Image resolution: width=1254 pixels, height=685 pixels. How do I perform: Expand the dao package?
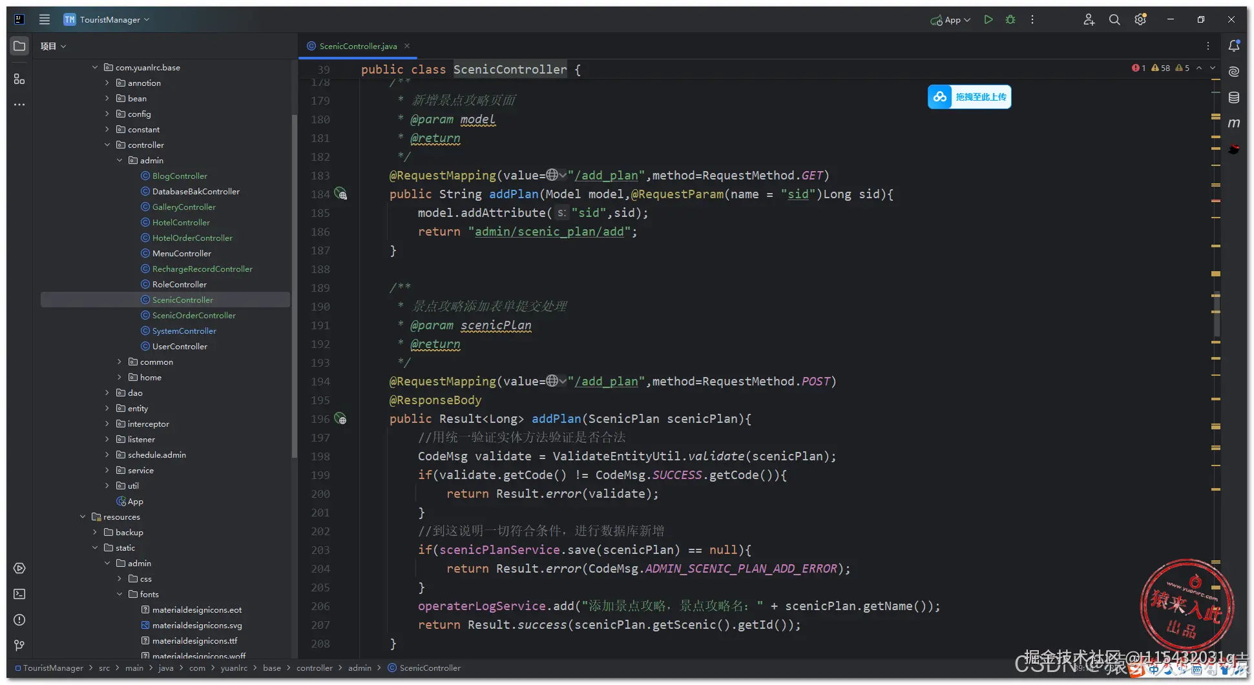[107, 393]
